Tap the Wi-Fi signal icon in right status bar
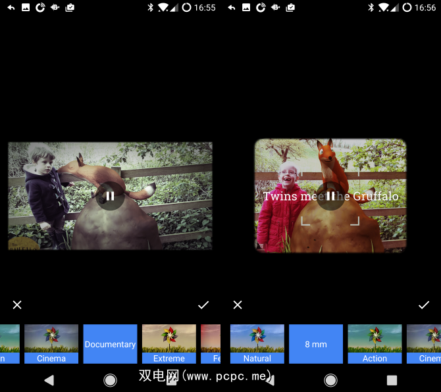Image resolution: width=441 pixels, height=392 pixels. [384, 8]
